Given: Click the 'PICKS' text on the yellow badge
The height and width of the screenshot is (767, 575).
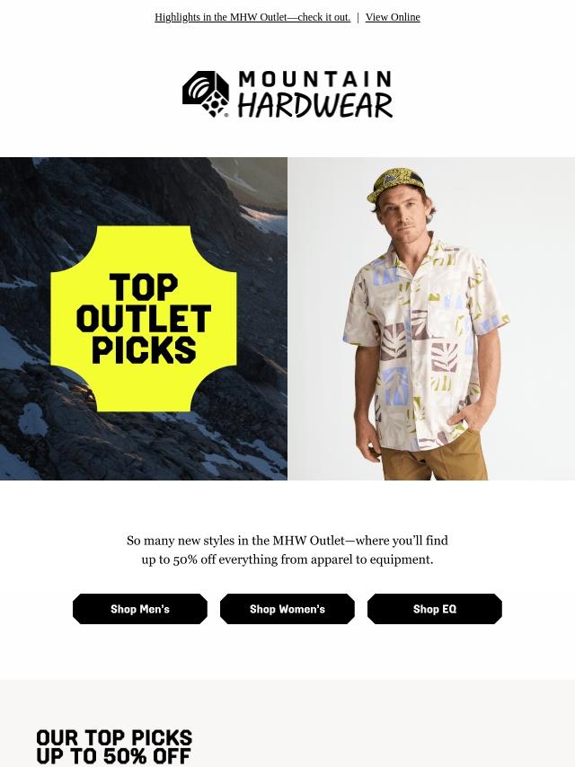Looking at the screenshot, I should coord(144,349).
